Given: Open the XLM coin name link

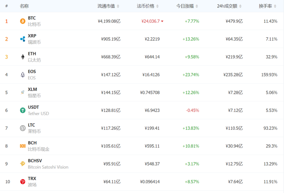Looking at the screenshot, I should click(x=33, y=89).
